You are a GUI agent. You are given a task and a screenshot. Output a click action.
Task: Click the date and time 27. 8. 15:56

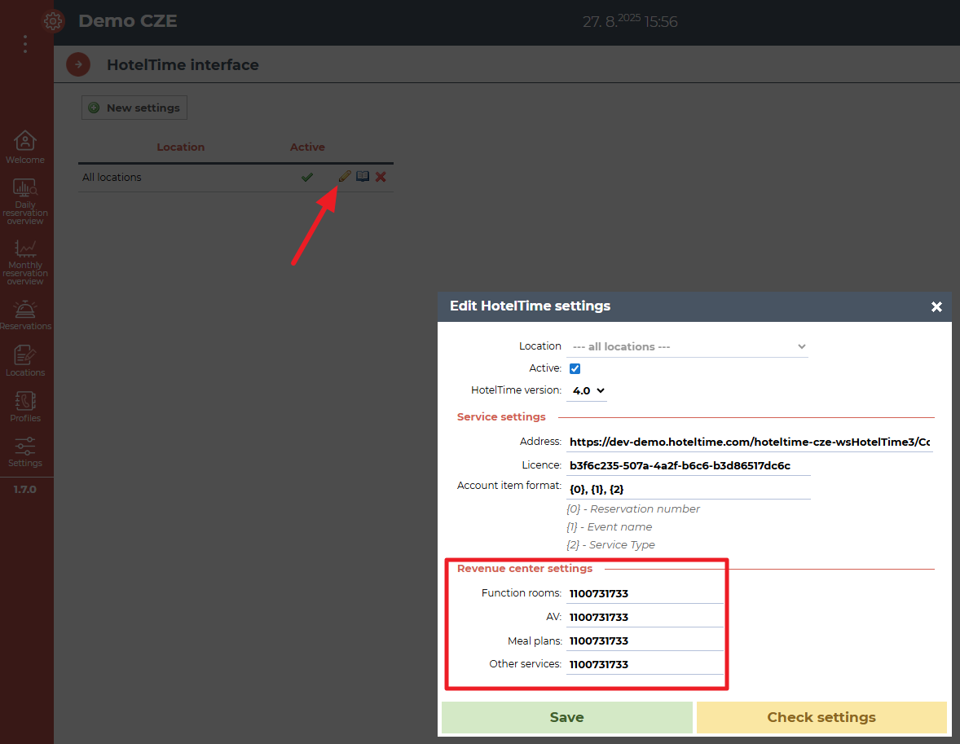(630, 21)
